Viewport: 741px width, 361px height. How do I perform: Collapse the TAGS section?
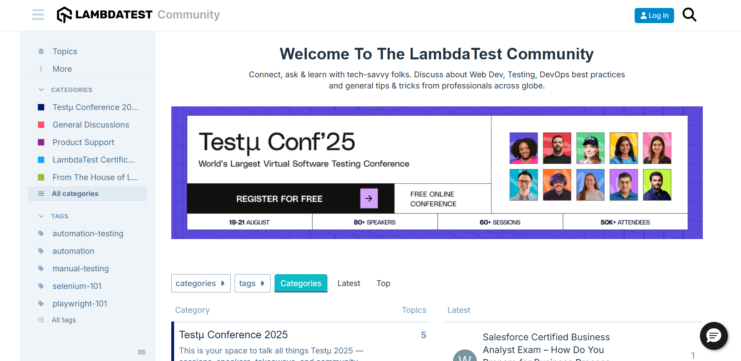coord(41,216)
